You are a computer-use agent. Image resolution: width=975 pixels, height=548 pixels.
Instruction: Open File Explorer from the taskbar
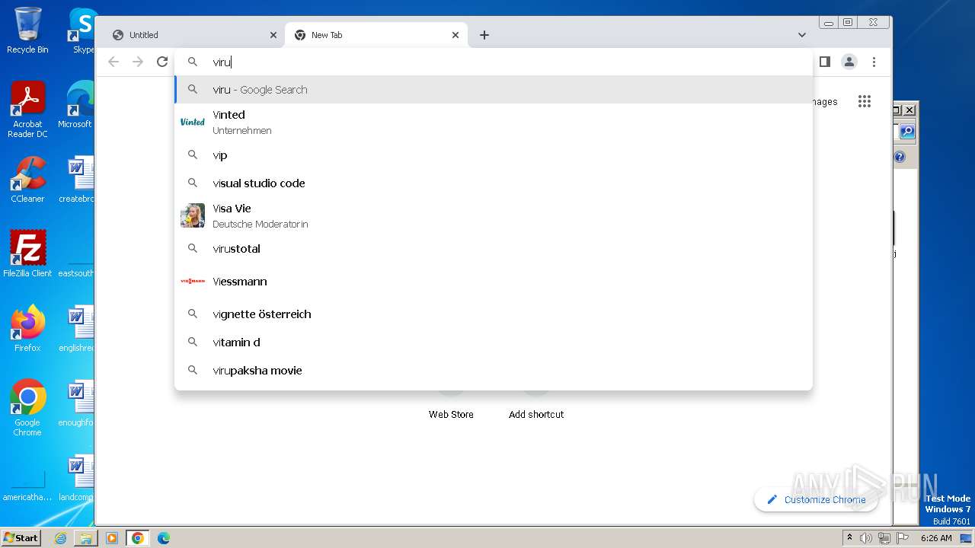pyautogui.click(x=86, y=538)
